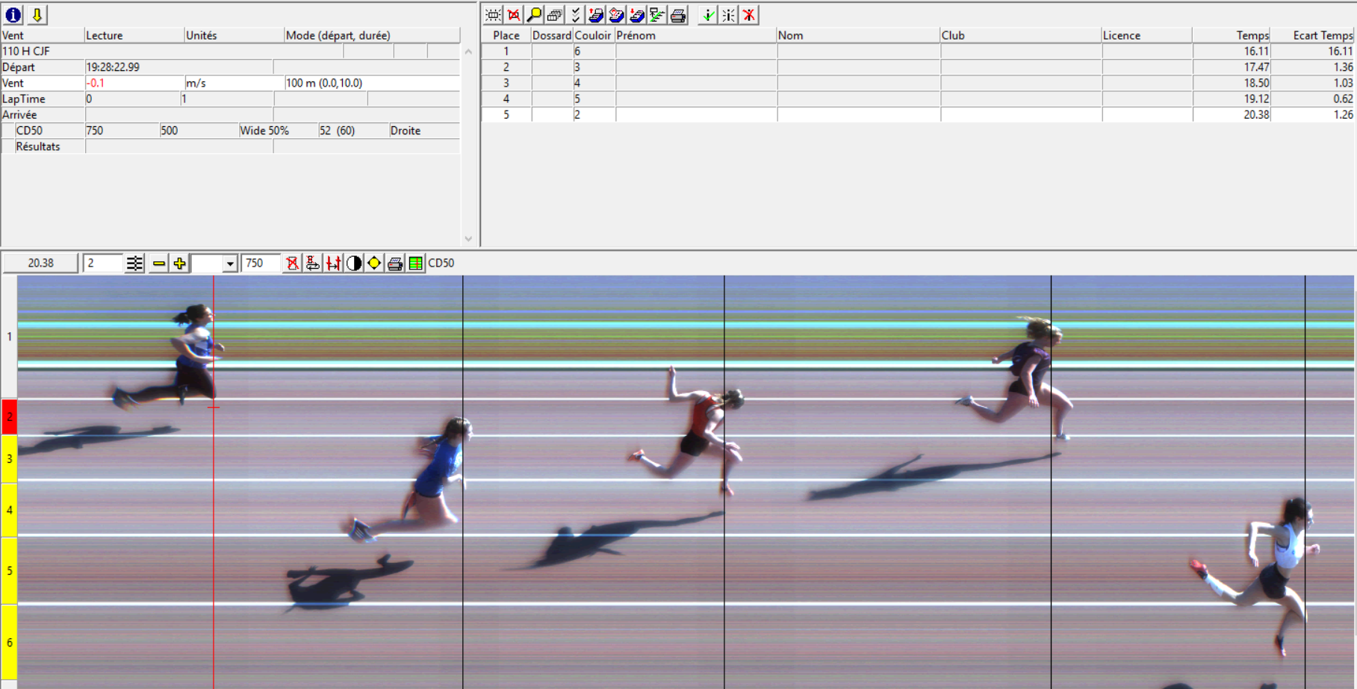This screenshot has height=689, width=1357.
Task: Click the Club column header
Action: coord(1020,35)
